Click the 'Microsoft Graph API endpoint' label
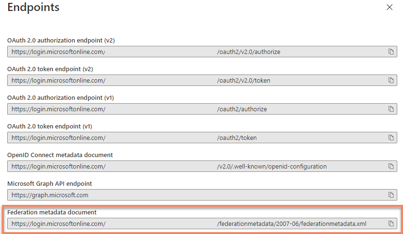This screenshot has height=234, width=403. (x=49, y=183)
